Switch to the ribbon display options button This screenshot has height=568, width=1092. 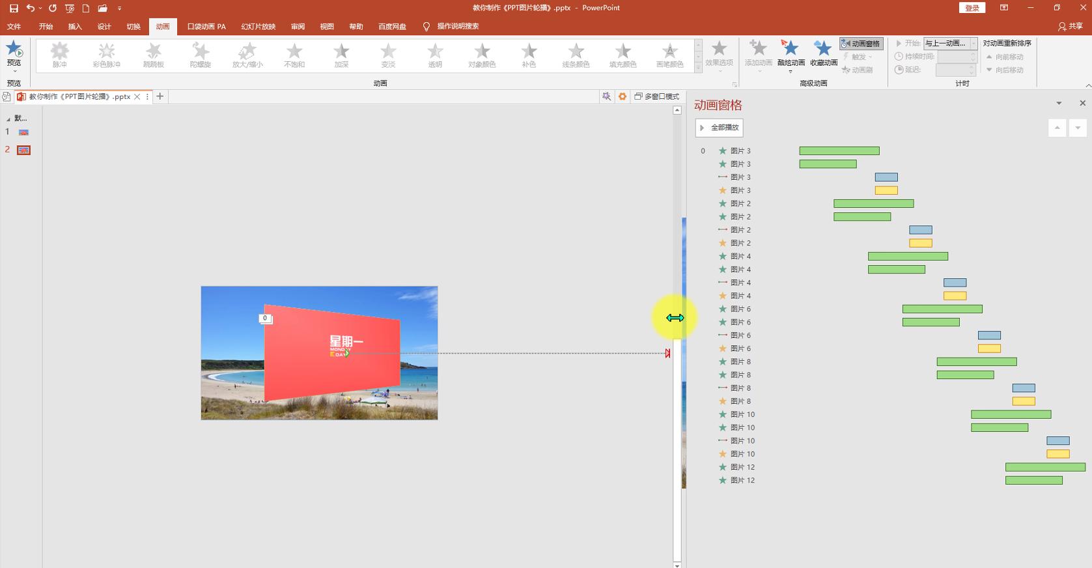[x=1003, y=8]
